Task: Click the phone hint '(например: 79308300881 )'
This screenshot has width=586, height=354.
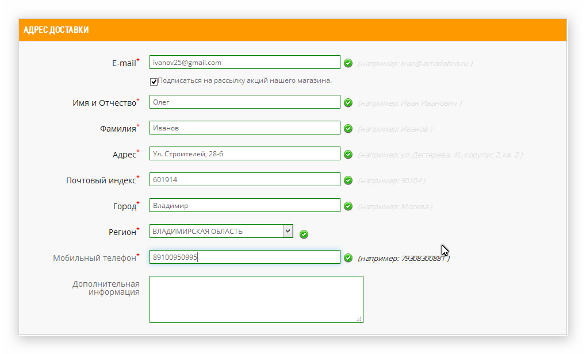Action: (404, 259)
